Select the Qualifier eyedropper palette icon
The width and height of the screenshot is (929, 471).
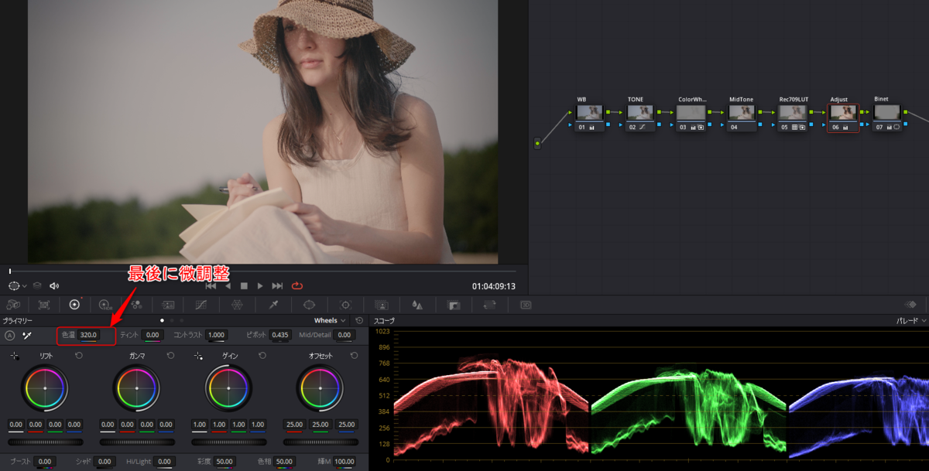(273, 305)
